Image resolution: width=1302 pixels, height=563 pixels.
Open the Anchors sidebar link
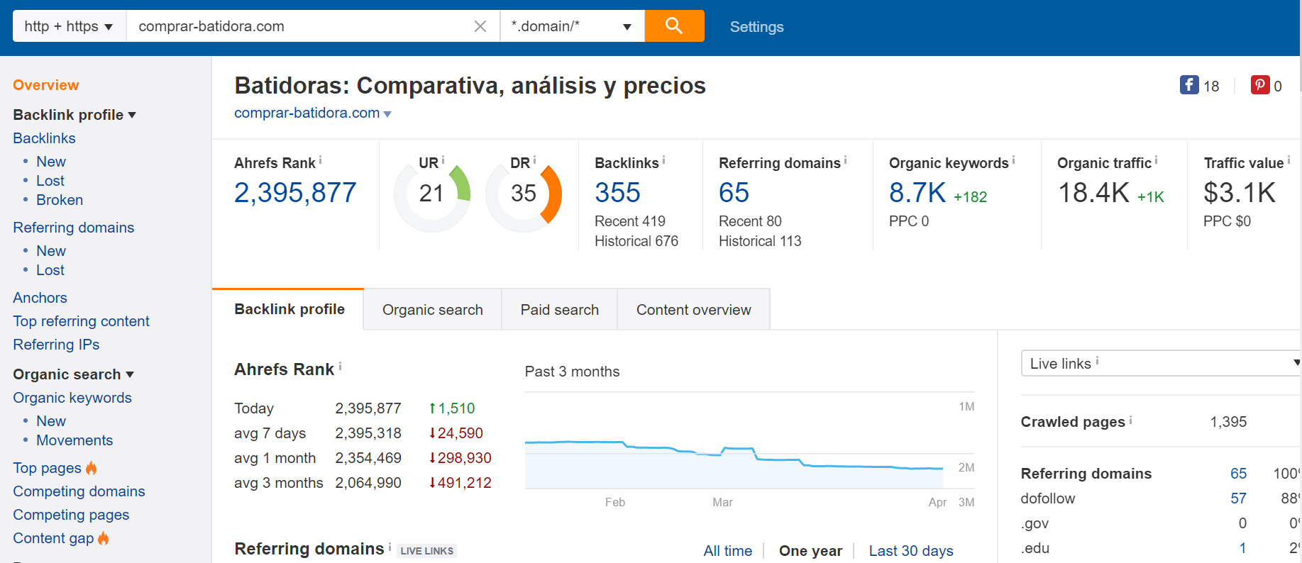pos(40,298)
